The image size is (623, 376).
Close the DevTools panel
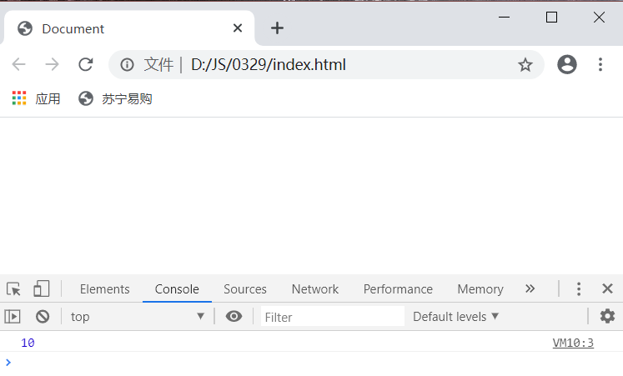tap(607, 288)
